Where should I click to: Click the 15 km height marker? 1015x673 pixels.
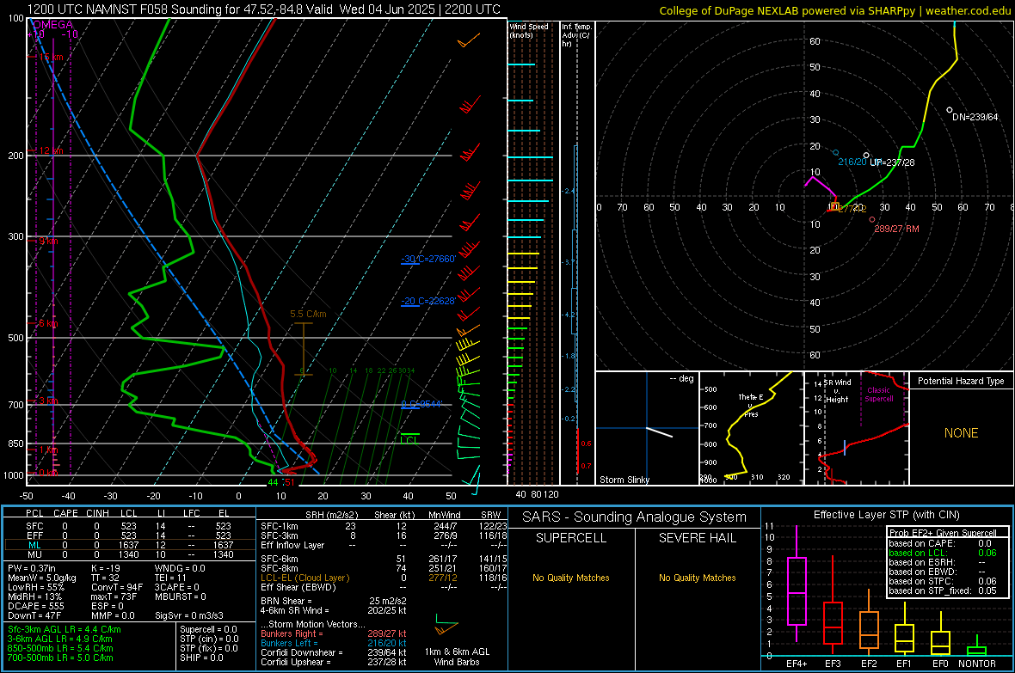click(x=50, y=57)
